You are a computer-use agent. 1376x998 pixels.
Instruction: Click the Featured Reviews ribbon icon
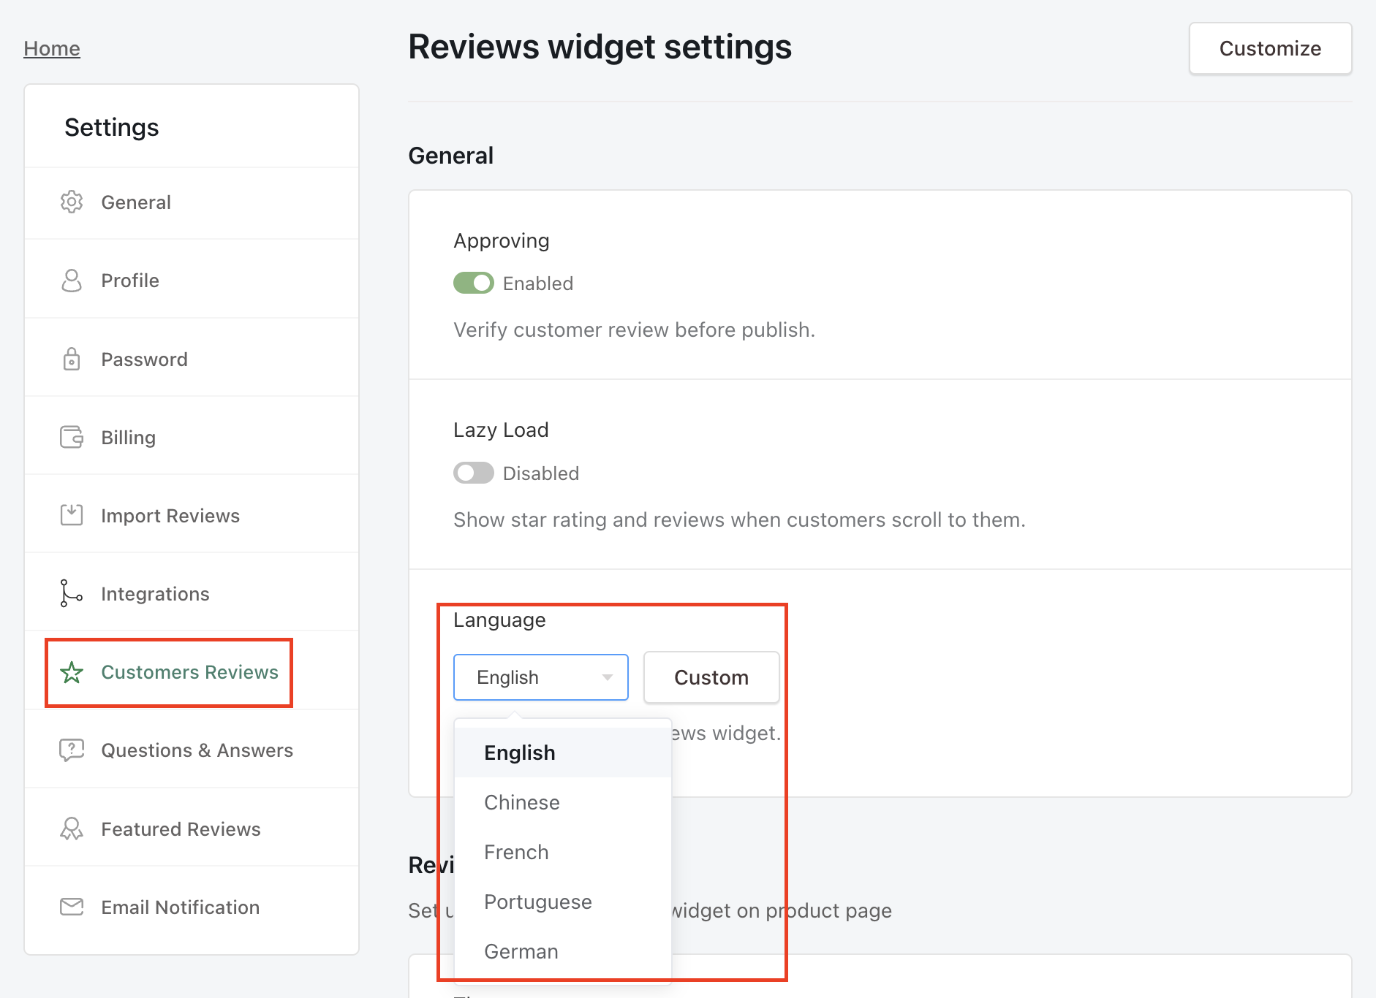[72, 829]
